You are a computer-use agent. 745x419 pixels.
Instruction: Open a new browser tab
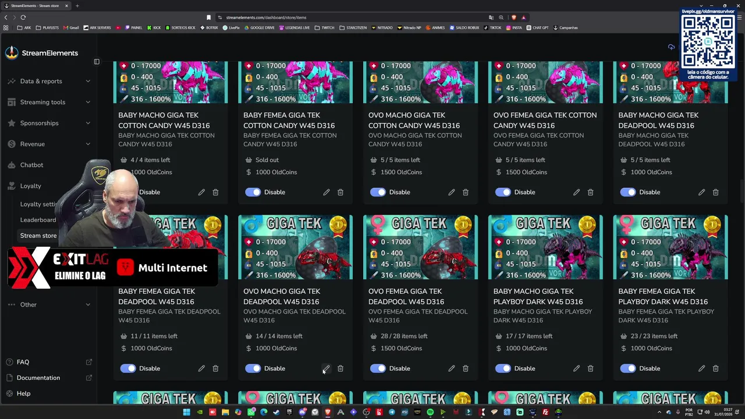pyautogui.click(x=77, y=6)
